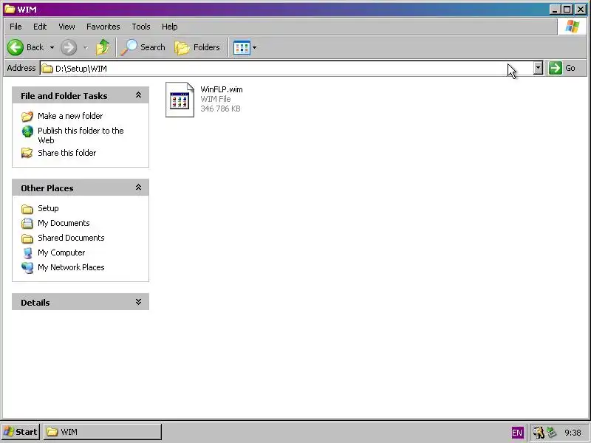Click Make a new folder link
The image size is (591, 443).
click(70, 116)
